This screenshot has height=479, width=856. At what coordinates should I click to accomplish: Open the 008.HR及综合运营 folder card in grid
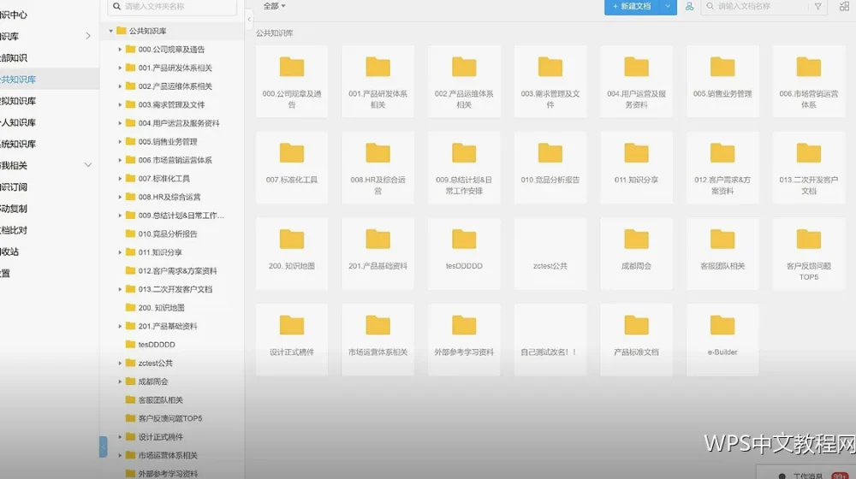[377, 168]
